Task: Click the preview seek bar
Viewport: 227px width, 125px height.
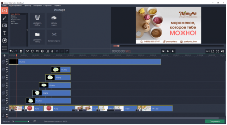Action: point(168,46)
